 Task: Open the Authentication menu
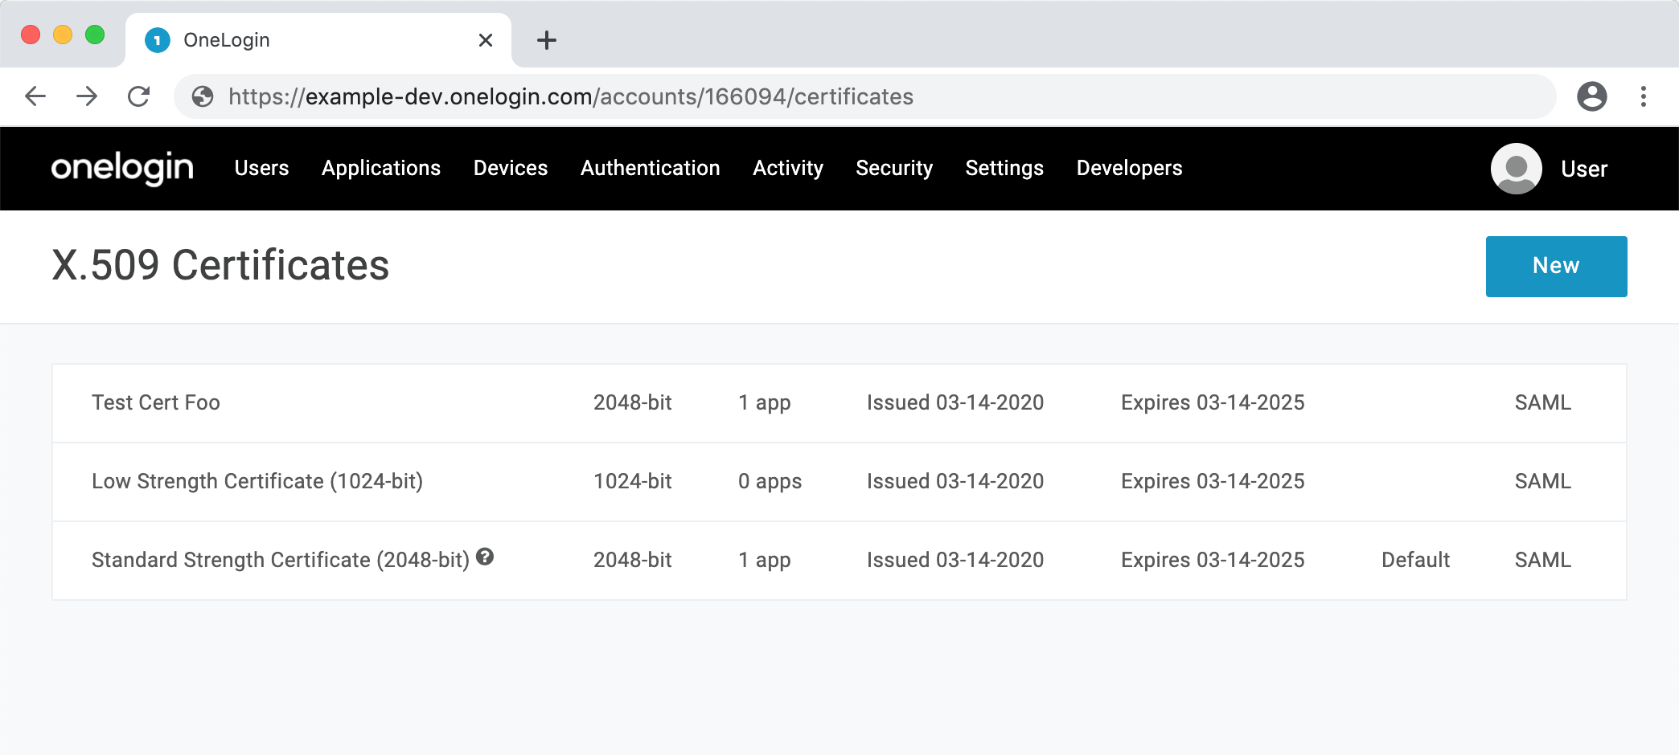tap(651, 168)
